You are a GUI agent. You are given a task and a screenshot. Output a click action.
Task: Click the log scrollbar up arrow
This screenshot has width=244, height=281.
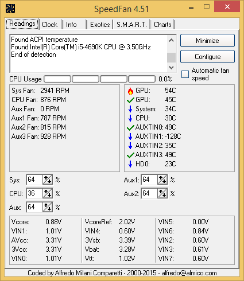point(172,40)
